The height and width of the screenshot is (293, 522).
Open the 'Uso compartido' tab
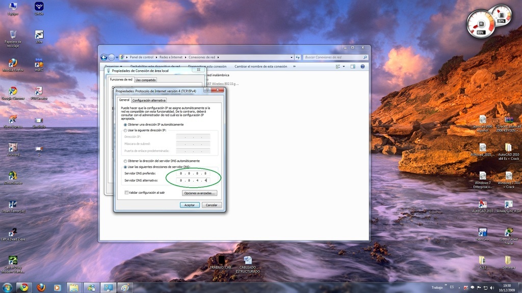[x=146, y=80]
